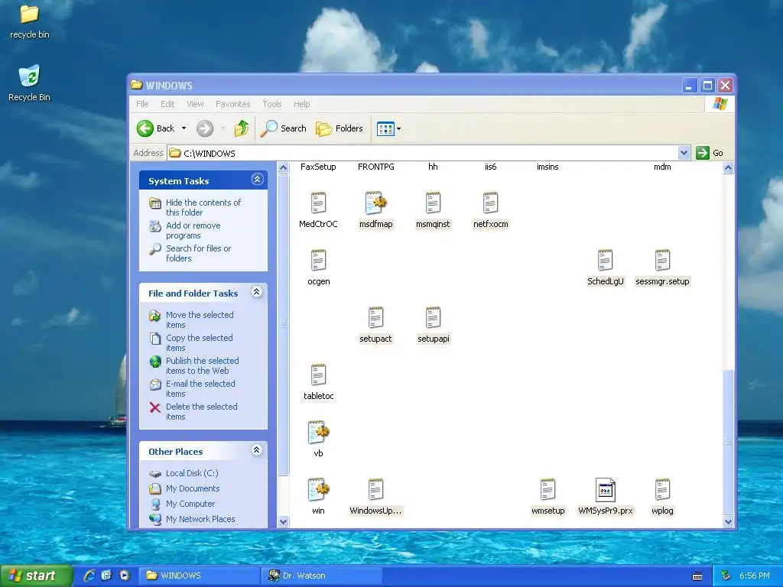Click task pane scrollbar down arrow
This screenshot has height=587, width=783.
(x=283, y=521)
